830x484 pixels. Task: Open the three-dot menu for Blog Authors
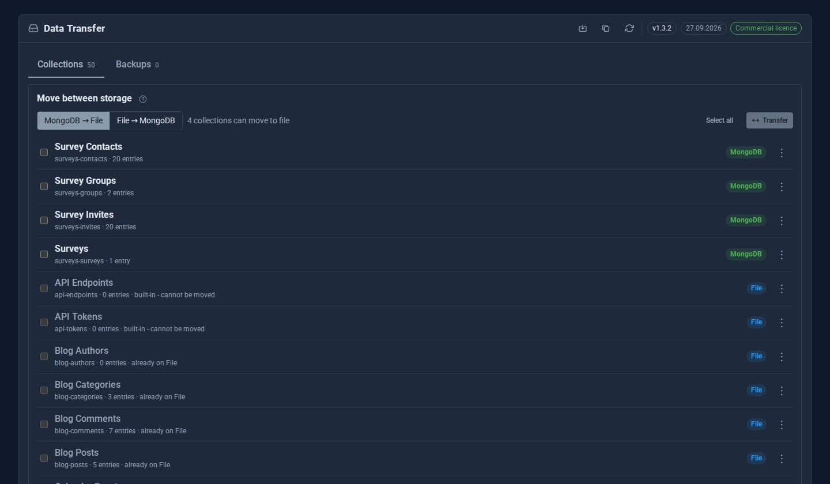(x=782, y=357)
